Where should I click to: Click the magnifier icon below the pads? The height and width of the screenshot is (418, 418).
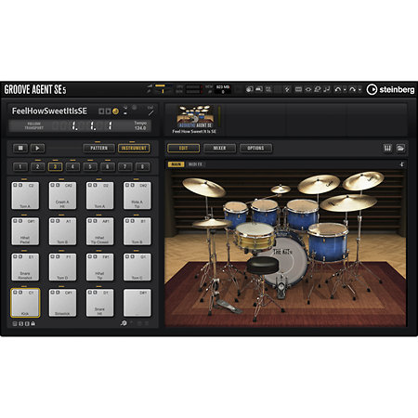pos(124,323)
